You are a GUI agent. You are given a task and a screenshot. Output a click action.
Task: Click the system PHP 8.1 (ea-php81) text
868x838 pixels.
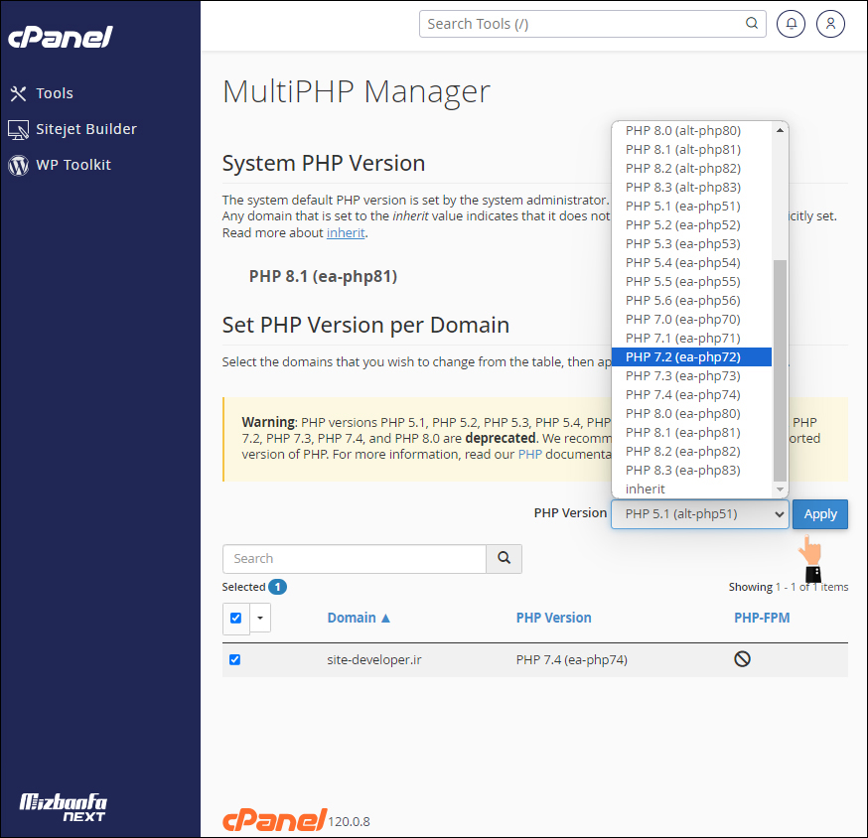point(324,276)
